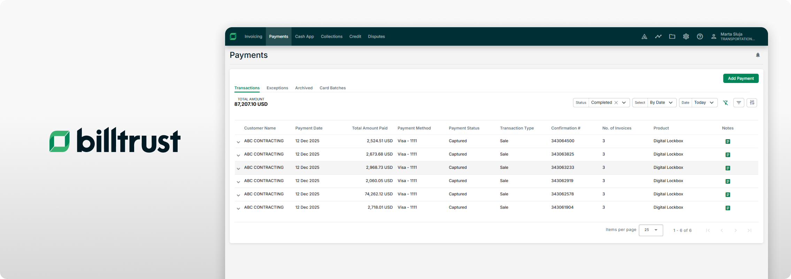Open the column settings sliders icon
Screen dimensions: 791x279
point(752,103)
